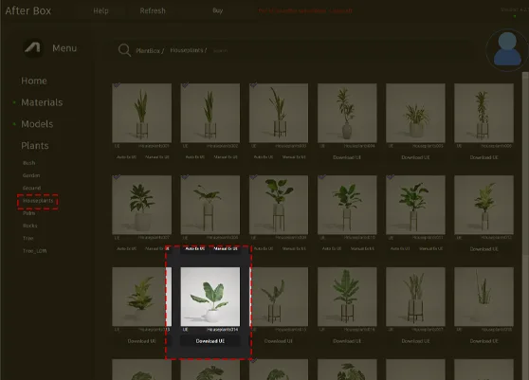Click Houseplants in the breadcrumb
This screenshot has height=380, width=529.
tap(189, 50)
